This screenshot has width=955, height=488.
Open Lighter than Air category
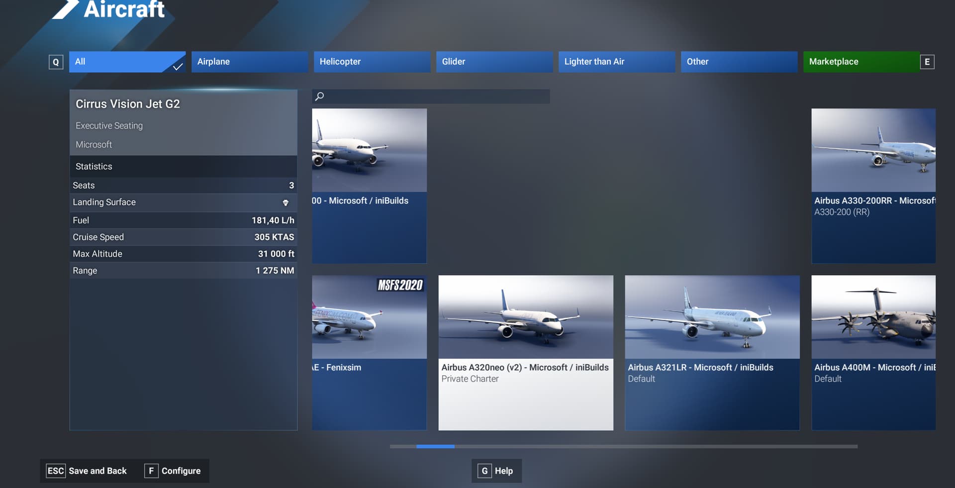[x=617, y=62]
